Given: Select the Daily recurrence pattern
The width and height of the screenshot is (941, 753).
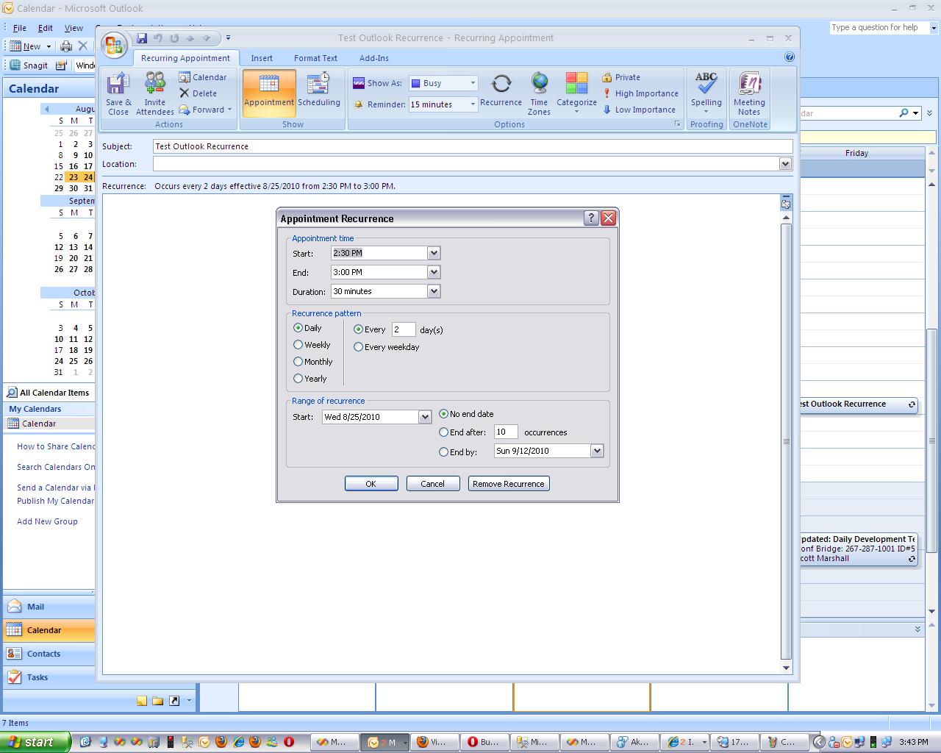Looking at the screenshot, I should click(x=308, y=328).
